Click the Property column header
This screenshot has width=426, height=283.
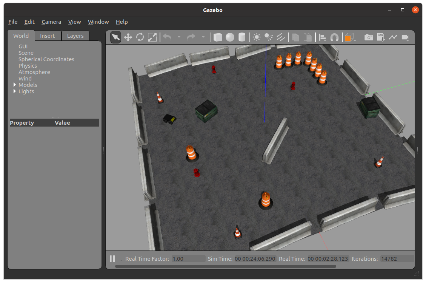tap(22, 123)
